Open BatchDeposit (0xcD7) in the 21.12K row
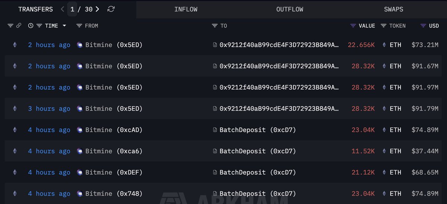 pyautogui.click(x=258, y=172)
